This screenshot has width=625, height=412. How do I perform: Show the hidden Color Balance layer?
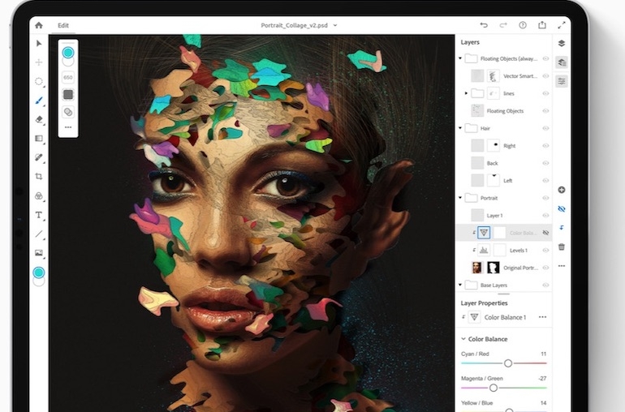tap(545, 233)
